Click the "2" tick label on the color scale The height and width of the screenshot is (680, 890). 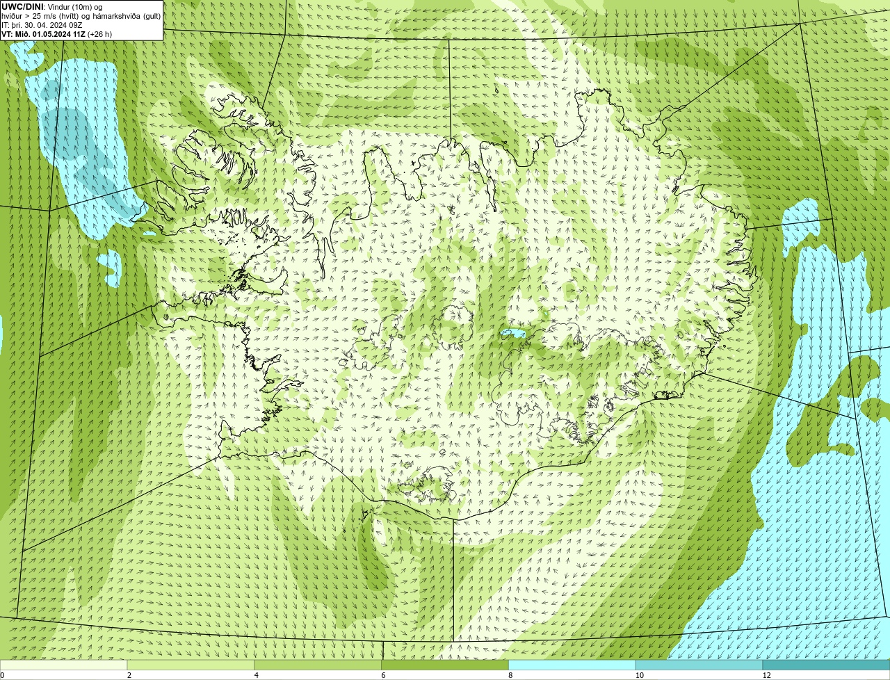coord(129,675)
